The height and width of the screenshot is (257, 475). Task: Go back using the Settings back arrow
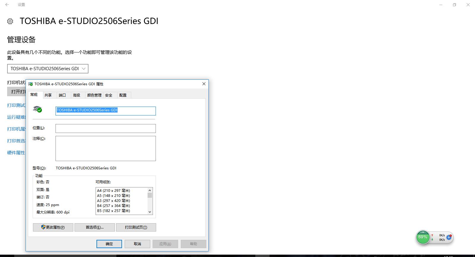[x=7, y=5]
